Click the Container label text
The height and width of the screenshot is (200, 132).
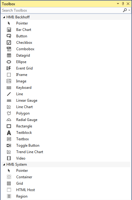(24, 177)
